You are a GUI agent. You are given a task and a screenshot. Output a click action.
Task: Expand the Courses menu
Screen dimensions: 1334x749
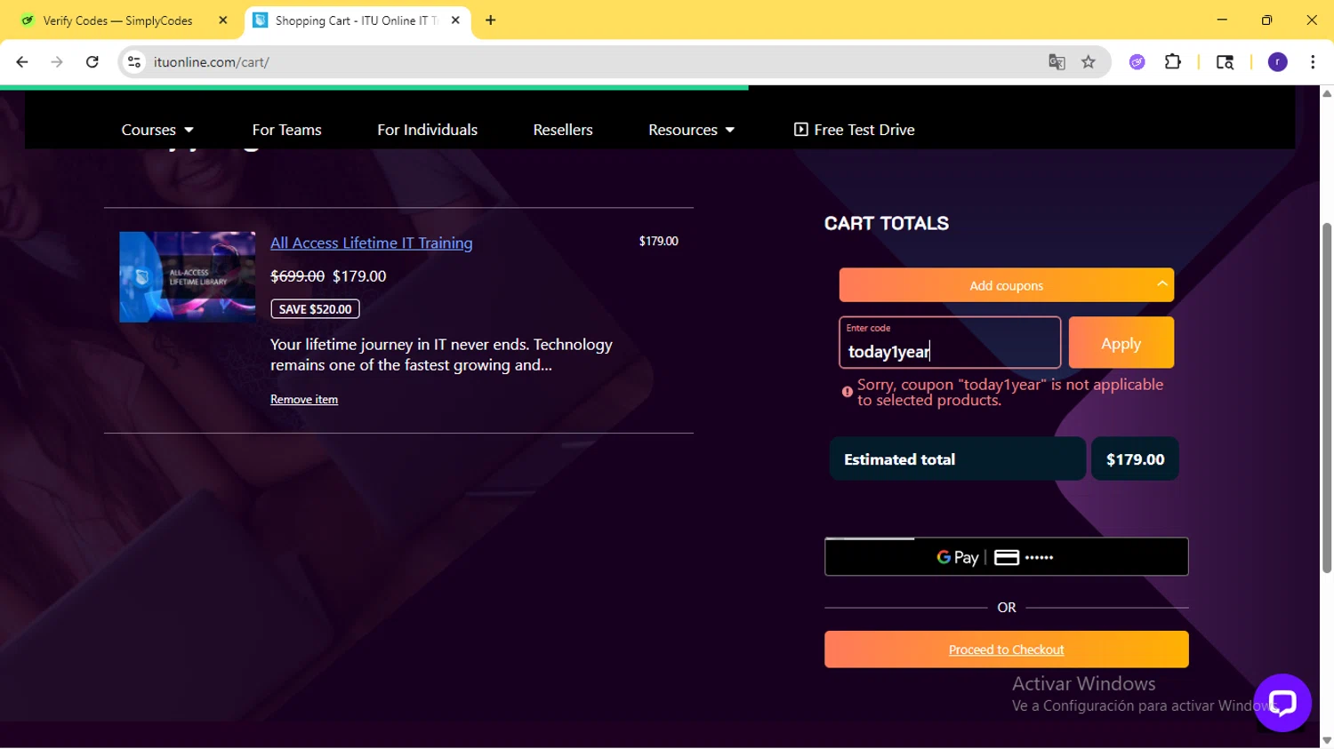pyautogui.click(x=157, y=130)
